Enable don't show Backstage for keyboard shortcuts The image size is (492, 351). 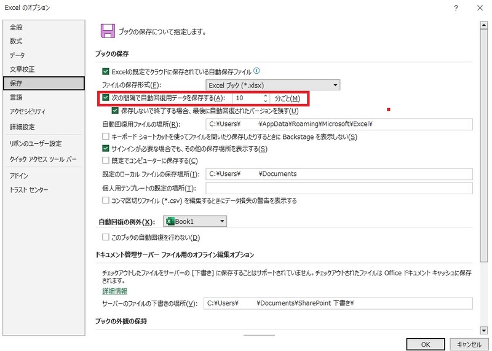click(x=106, y=136)
